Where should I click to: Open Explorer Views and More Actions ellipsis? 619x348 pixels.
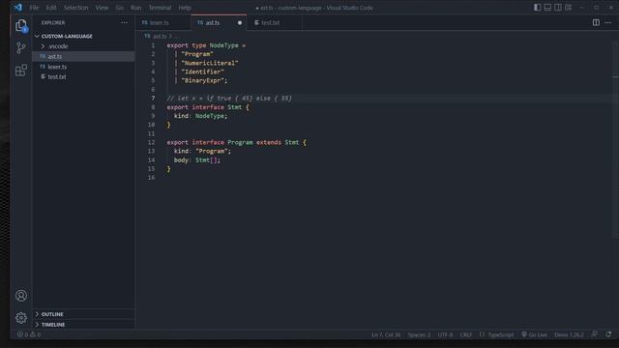pos(125,22)
